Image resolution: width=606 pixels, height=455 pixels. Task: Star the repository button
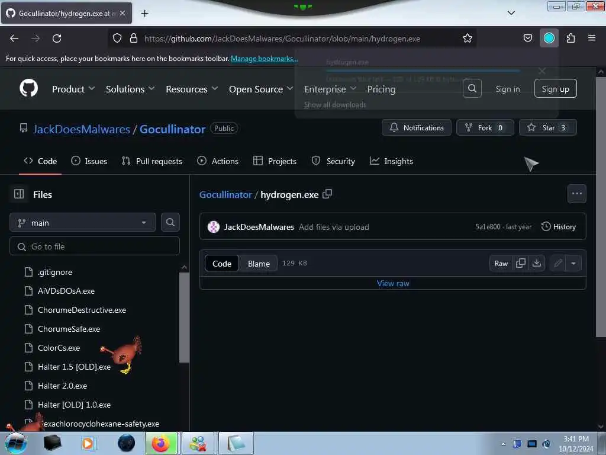547,128
